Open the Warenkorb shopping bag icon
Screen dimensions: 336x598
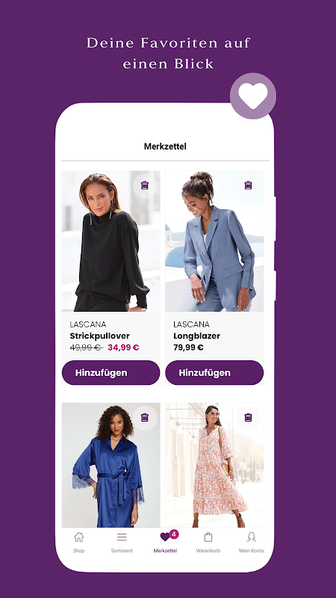(x=208, y=537)
